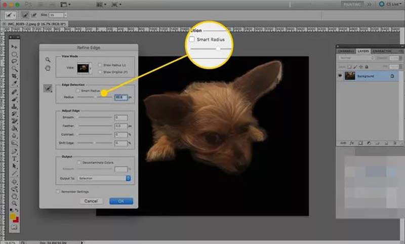Switch to the Channels tab

coord(346,51)
